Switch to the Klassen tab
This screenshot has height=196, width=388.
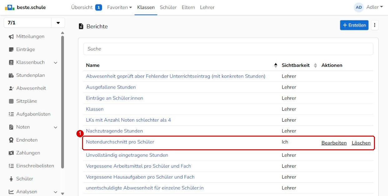point(146,7)
